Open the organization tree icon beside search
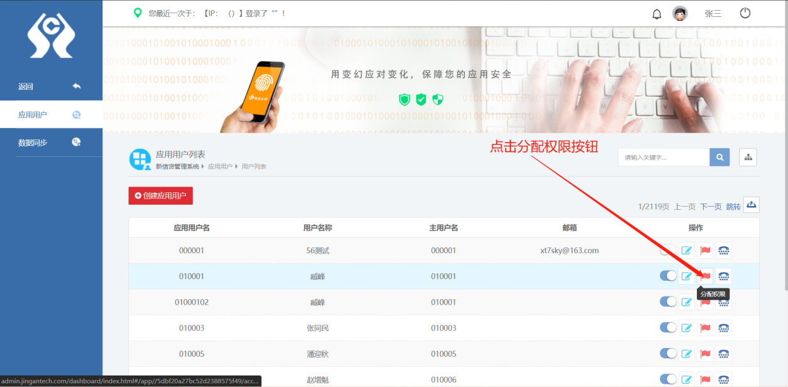 (748, 157)
